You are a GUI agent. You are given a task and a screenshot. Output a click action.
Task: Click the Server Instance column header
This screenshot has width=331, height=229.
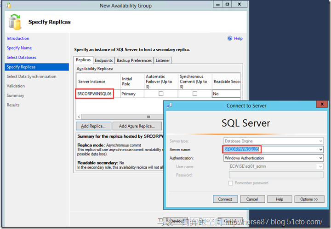(98, 82)
